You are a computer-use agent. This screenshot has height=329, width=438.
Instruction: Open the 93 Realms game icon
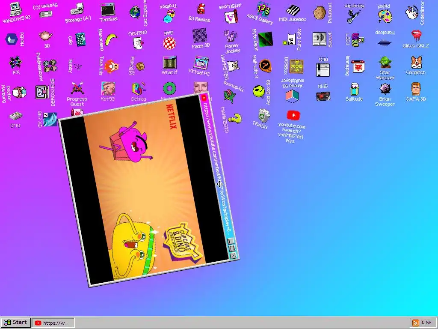pos(200,9)
